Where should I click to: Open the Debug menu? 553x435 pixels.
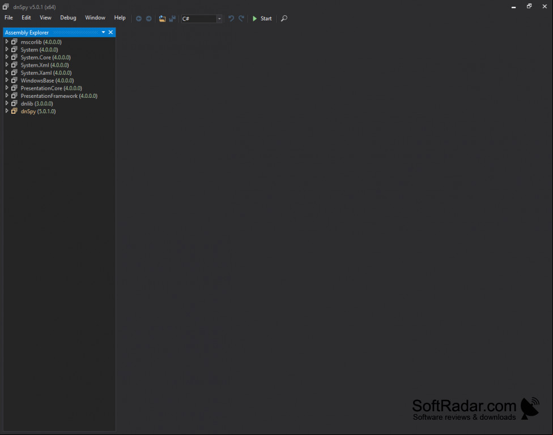68,18
